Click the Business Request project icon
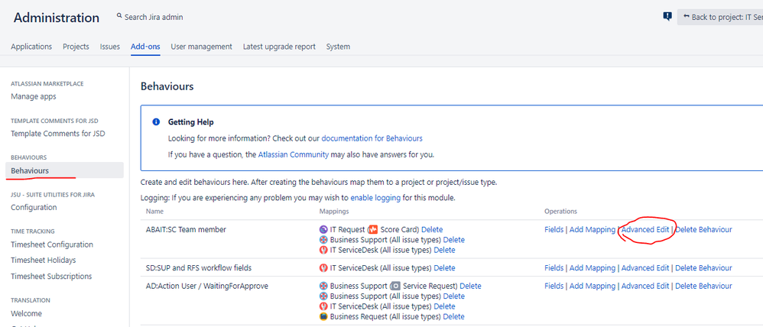 323,316
